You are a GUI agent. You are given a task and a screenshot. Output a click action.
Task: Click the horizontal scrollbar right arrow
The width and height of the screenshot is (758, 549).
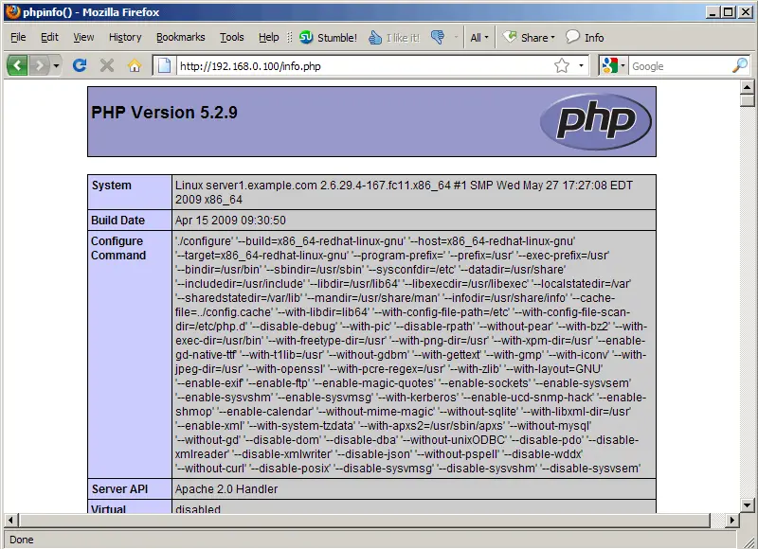[x=732, y=520]
